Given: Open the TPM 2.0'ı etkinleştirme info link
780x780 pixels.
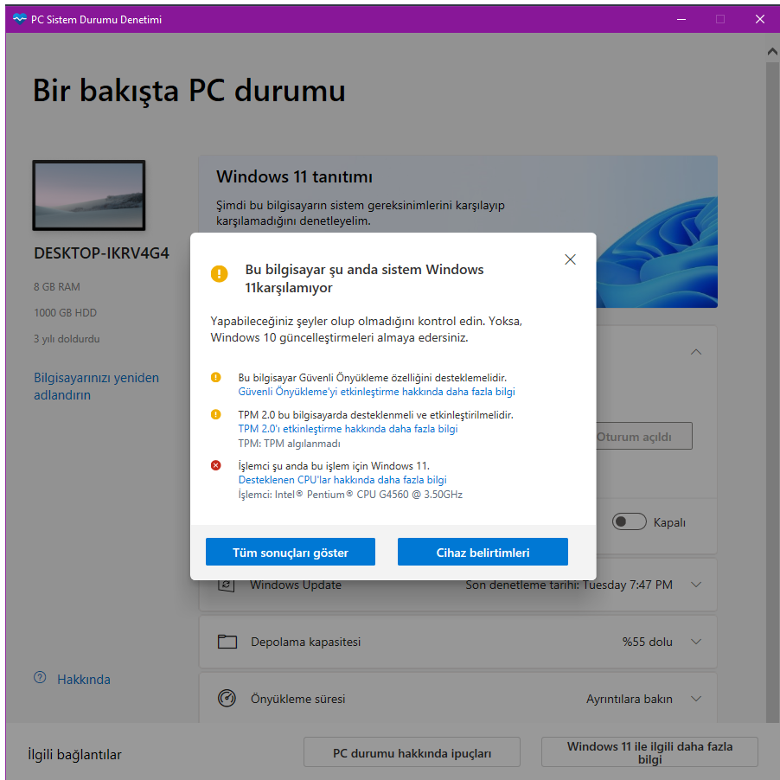Looking at the screenshot, I should 348,429.
